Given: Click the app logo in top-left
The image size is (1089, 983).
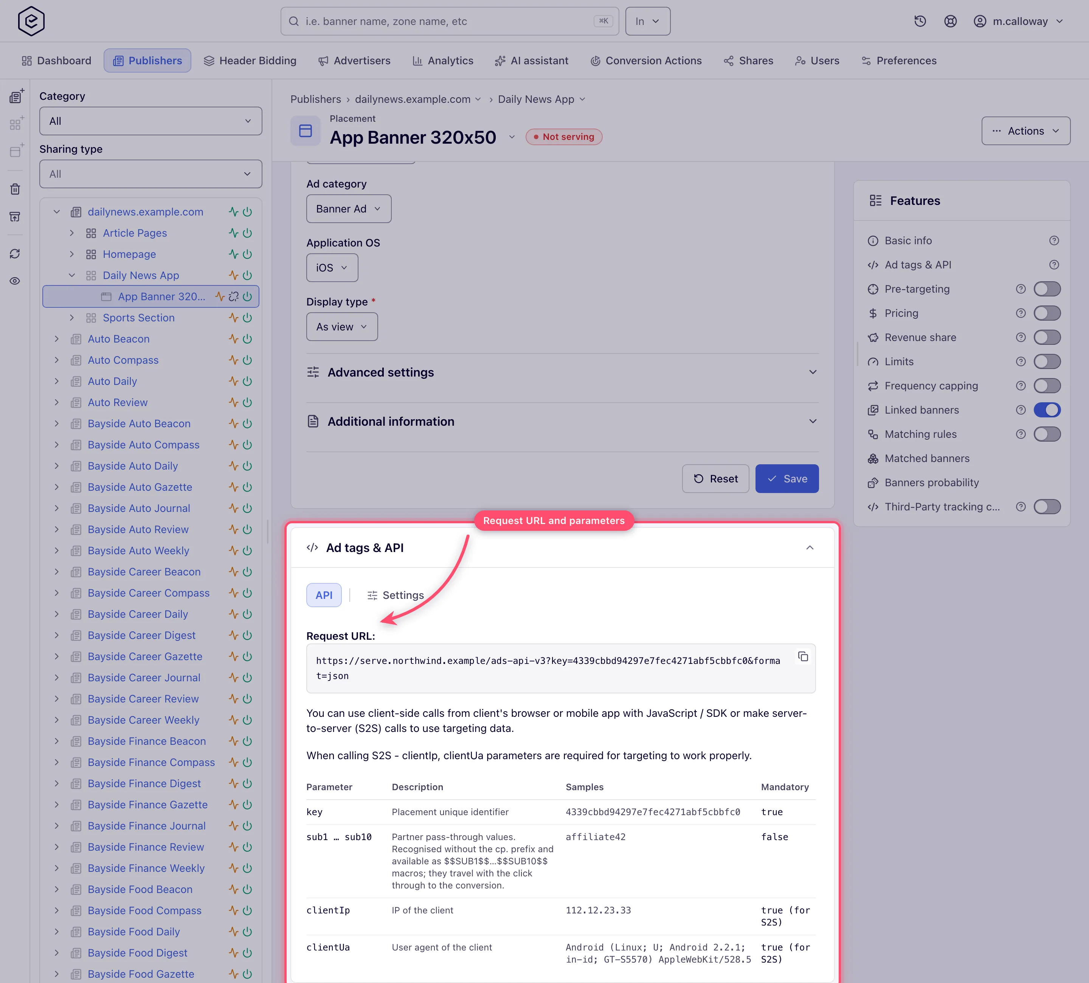Looking at the screenshot, I should tap(31, 21).
